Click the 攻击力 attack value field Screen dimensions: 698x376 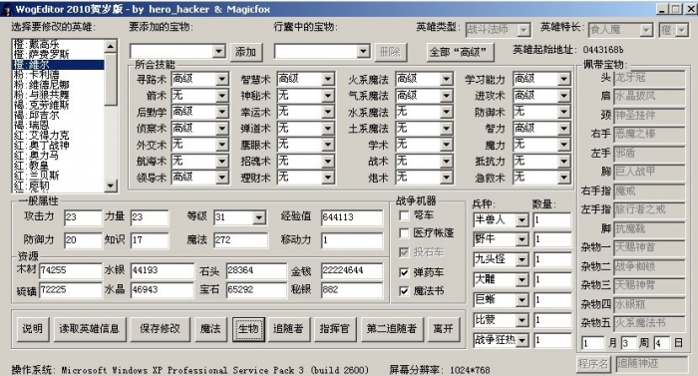click(83, 217)
